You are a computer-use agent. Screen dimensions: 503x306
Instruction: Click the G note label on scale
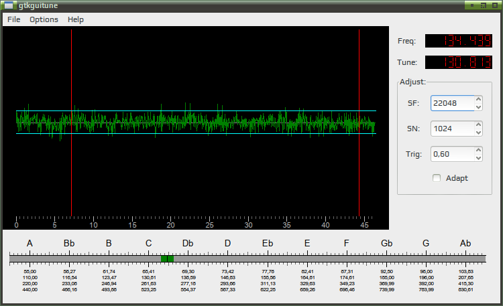tap(426, 244)
